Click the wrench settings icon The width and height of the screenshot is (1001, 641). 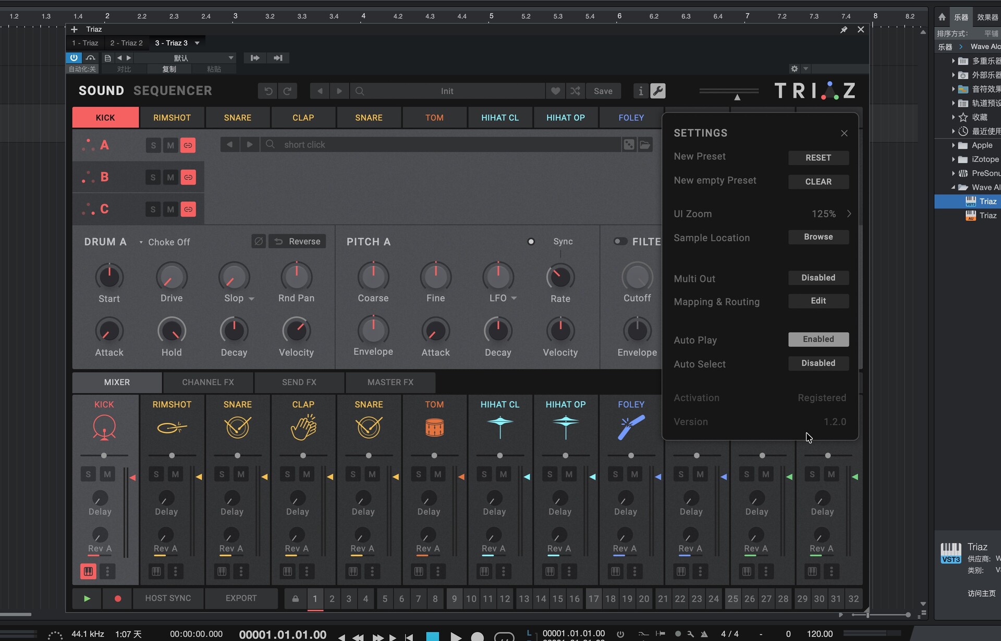tap(658, 91)
